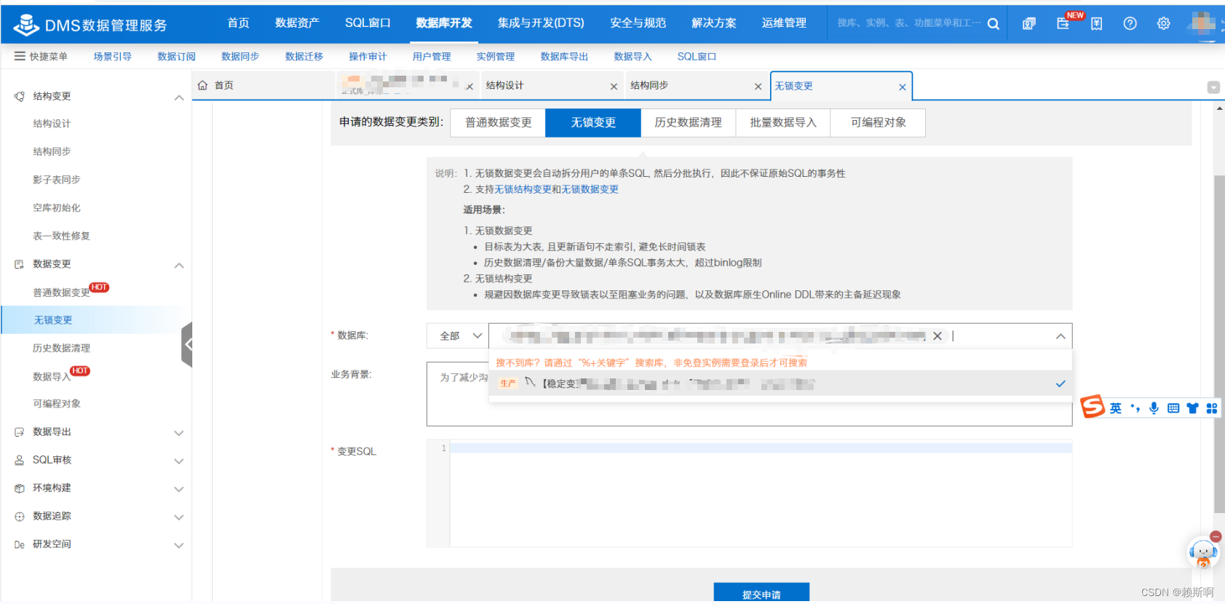Toggle the checked 生产 database option
Screen dimensions: 1225x604
point(780,384)
